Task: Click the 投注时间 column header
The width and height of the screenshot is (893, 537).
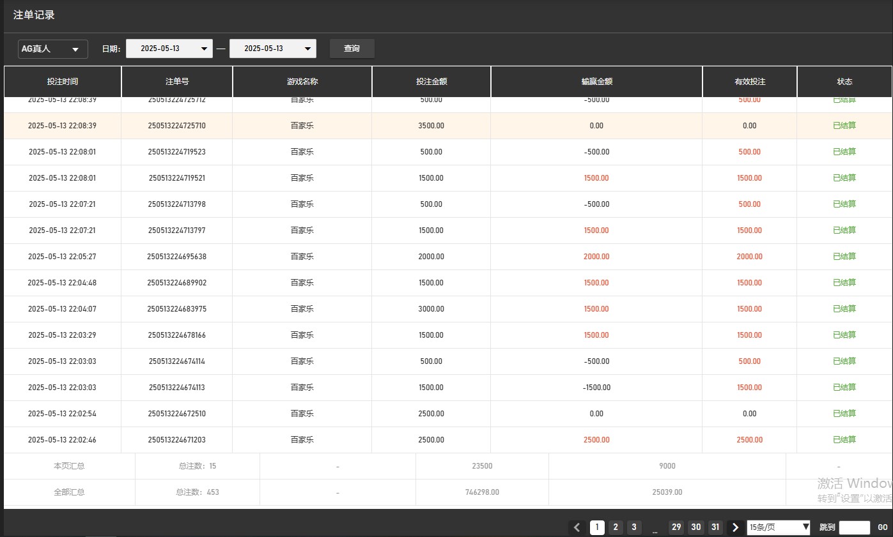Action: pyautogui.click(x=63, y=82)
